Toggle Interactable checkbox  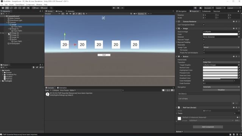point(204,60)
